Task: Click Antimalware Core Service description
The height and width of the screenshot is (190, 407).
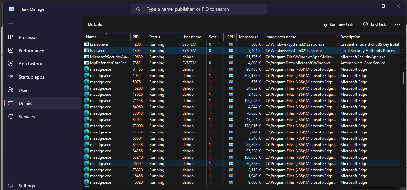Action: [363, 63]
